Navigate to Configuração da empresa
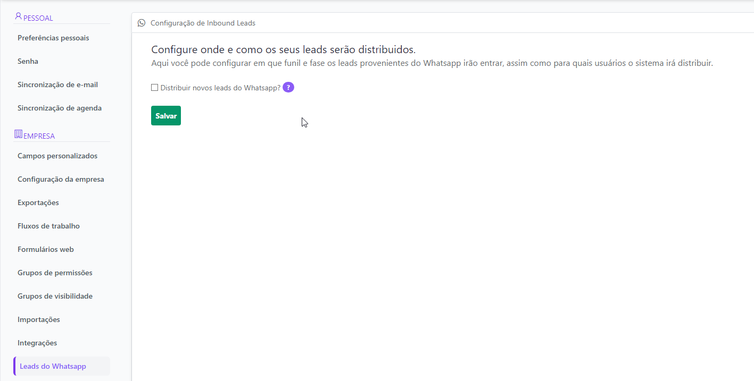The width and height of the screenshot is (754, 381). (x=61, y=180)
